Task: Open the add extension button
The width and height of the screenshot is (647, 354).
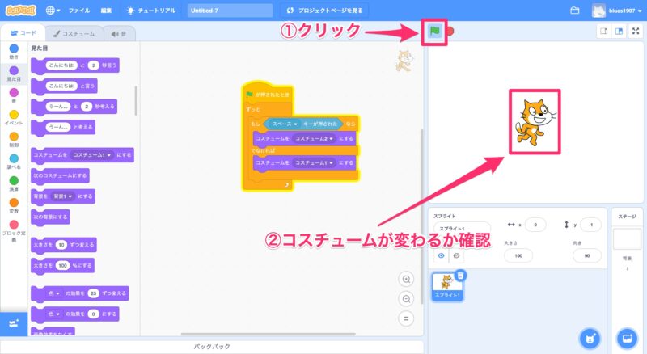Action: 12,322
